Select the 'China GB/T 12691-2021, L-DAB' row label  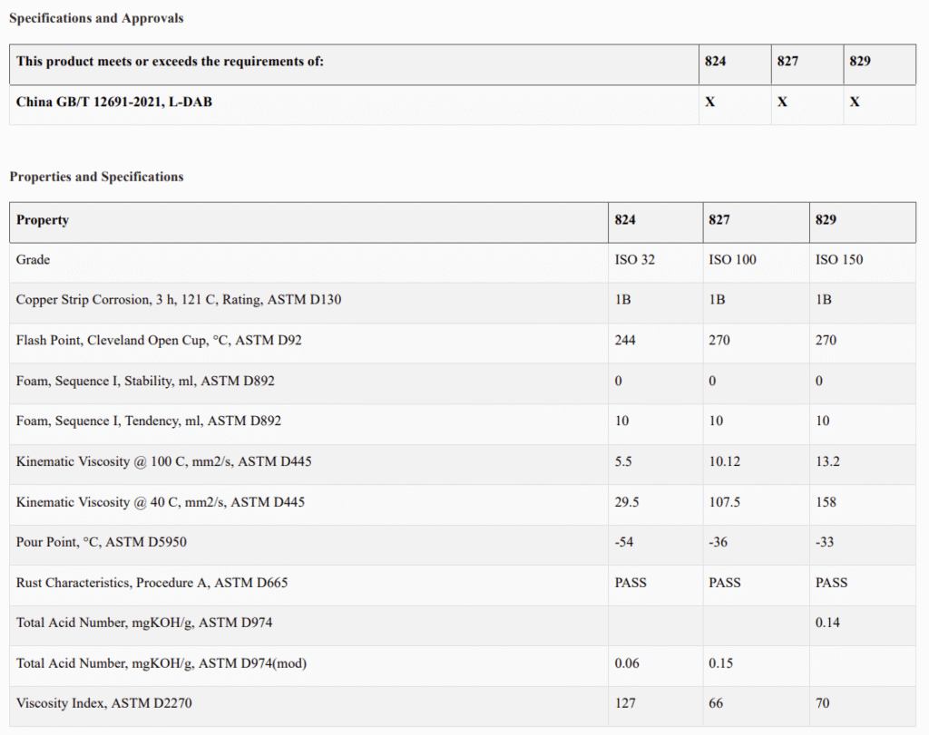coord(114,102)
